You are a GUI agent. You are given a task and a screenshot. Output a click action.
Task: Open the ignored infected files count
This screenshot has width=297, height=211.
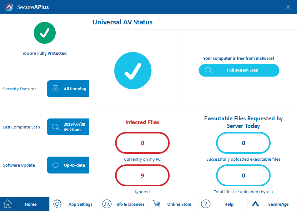(142, 176)
